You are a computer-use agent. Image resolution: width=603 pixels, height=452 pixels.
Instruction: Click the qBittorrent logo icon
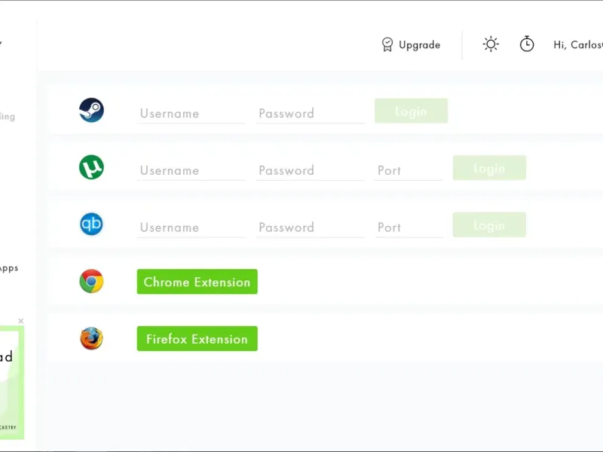[91, 224]
